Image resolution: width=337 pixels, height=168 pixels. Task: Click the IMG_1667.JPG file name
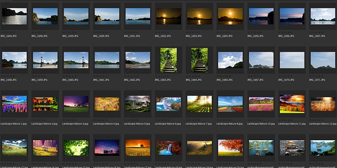(x=255, y=80)
